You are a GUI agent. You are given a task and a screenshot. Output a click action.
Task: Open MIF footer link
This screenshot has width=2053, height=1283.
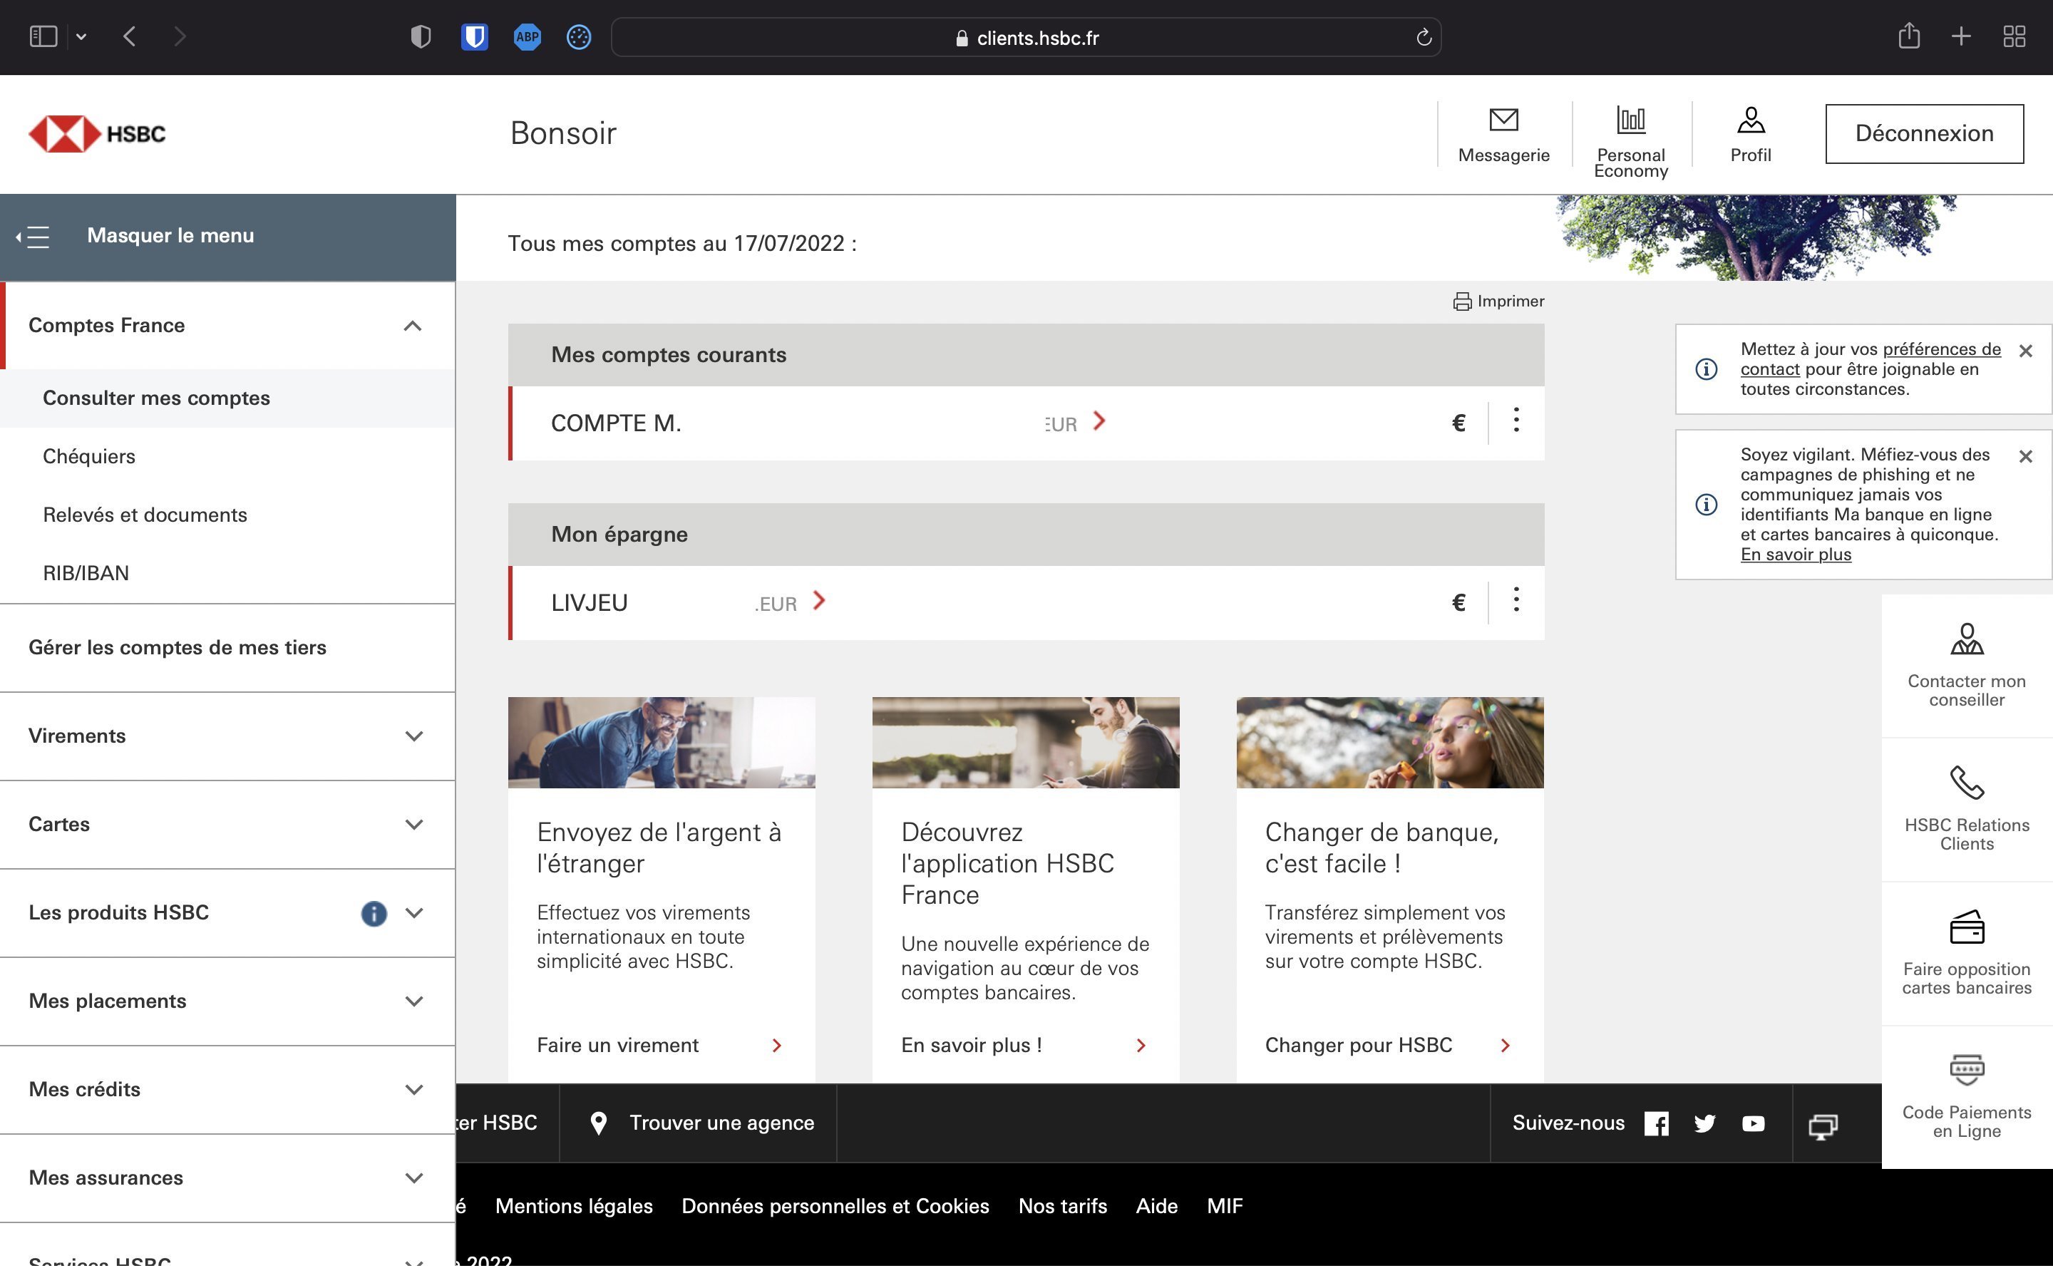tap(1224, 1207)
